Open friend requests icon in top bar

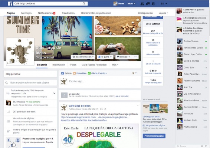142,4
